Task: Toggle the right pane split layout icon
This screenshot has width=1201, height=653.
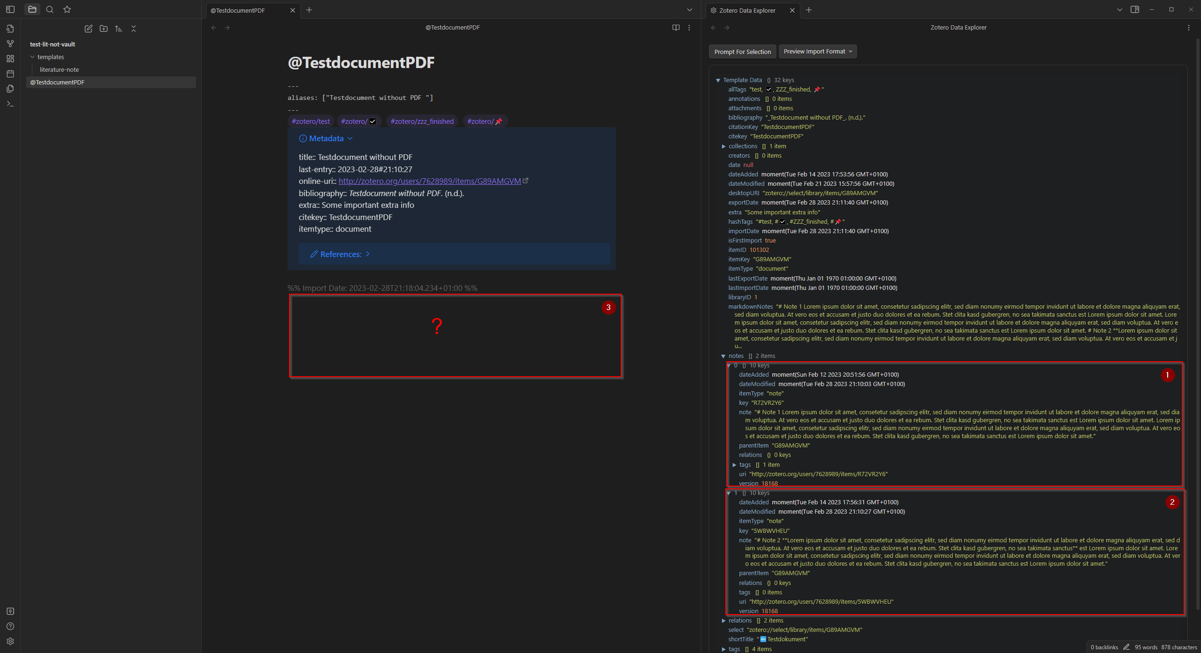Action: 1135,9
